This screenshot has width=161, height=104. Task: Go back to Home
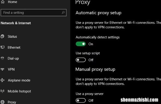[x=13, y=2]
